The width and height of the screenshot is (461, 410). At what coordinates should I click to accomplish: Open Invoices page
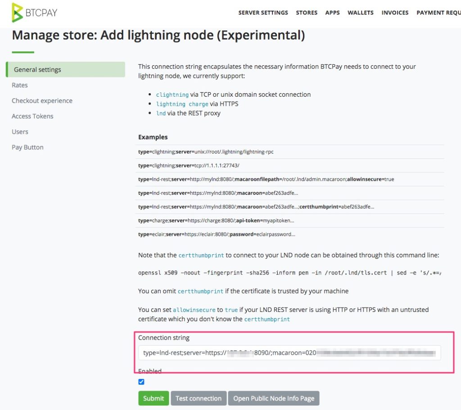pyautogui.click(x=395, y=13)
